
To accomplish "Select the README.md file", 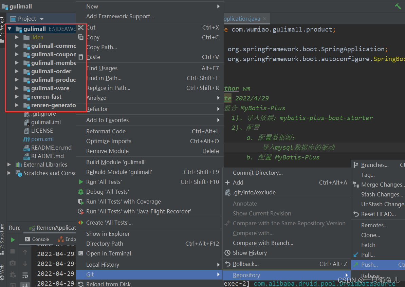I will 47,156.
